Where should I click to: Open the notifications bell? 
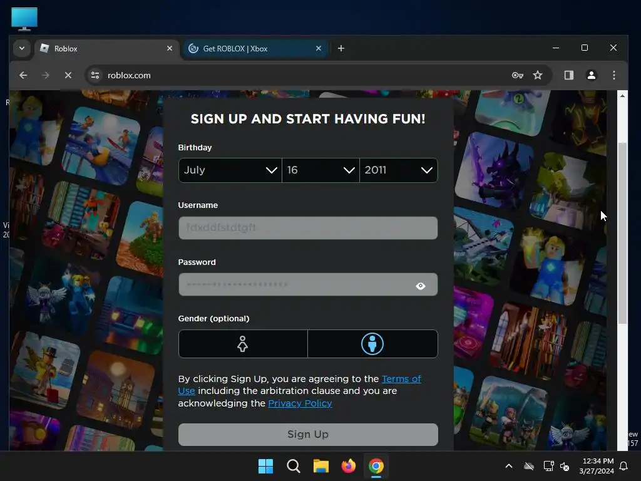pyautogui.click(x=624, y=466)
